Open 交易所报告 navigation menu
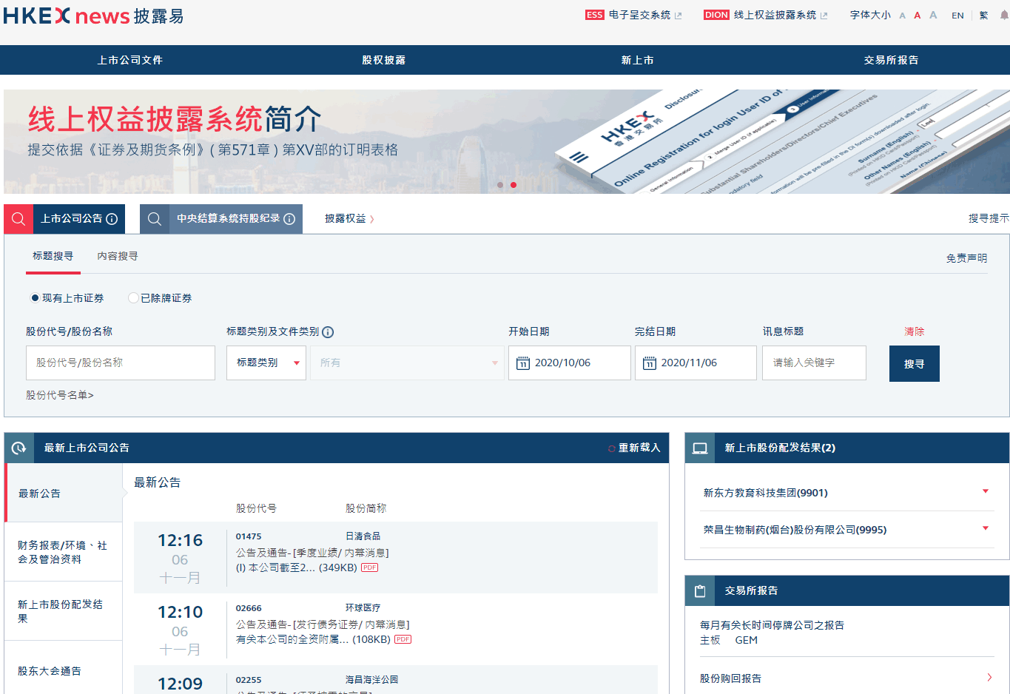1010x694 pixels. pyautogui.click(x=891, y=60)
